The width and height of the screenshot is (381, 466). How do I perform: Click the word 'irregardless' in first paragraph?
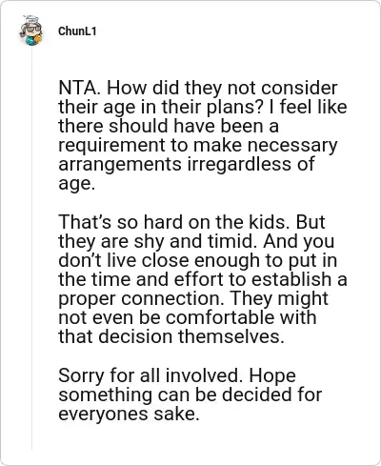239,164
